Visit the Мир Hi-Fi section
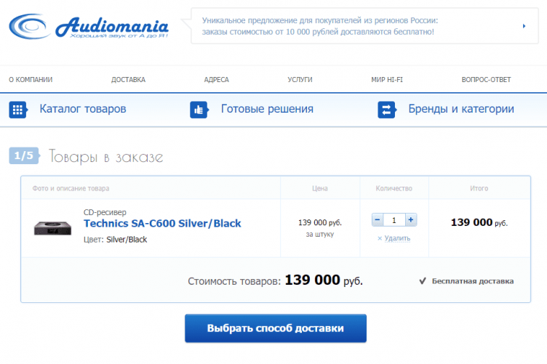547x364 pixels. pos(386,80)
